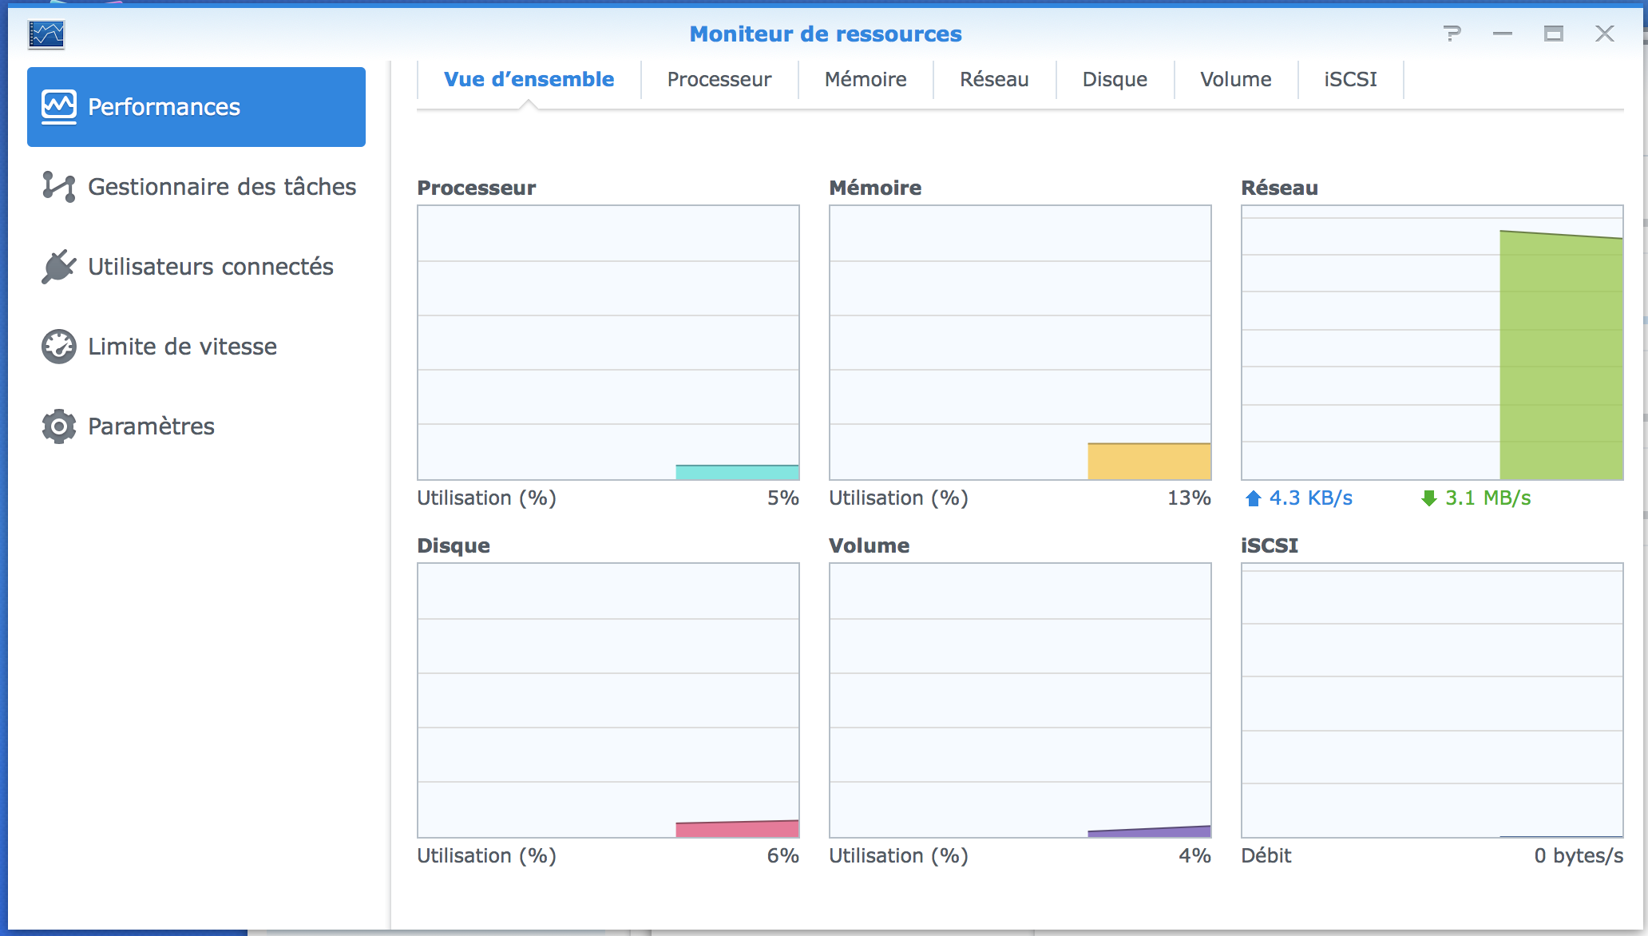Go to the Disque tab
Image resolution: width=1648 pixels, height=936 pixels.
point(1115,80)
